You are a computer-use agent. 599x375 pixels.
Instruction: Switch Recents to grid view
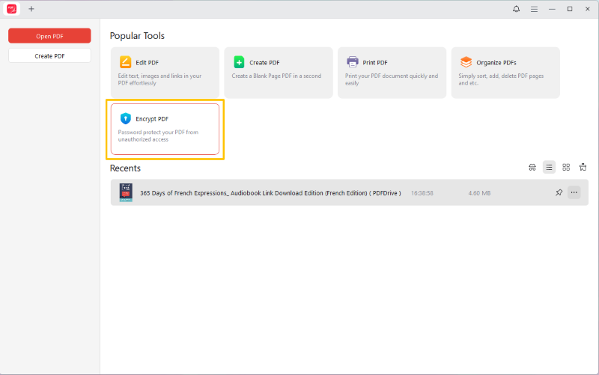[x=566, y=167]
